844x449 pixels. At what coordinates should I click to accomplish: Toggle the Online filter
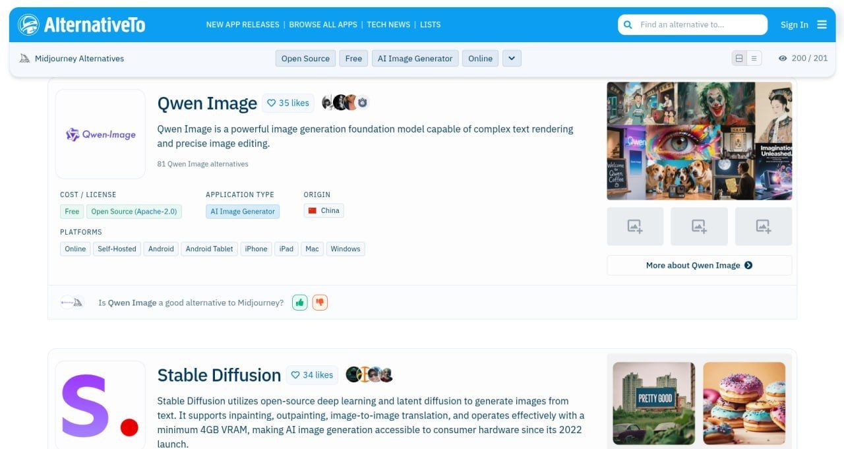click(x=480, y=58)
